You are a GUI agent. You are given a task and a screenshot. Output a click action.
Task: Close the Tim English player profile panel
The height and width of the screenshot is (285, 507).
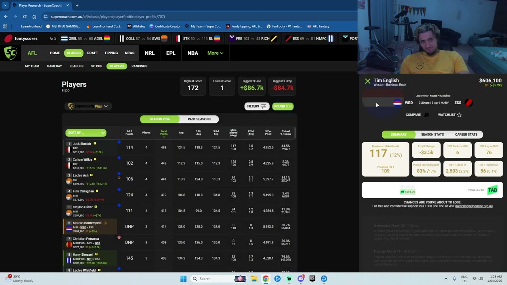pos(368,81)
